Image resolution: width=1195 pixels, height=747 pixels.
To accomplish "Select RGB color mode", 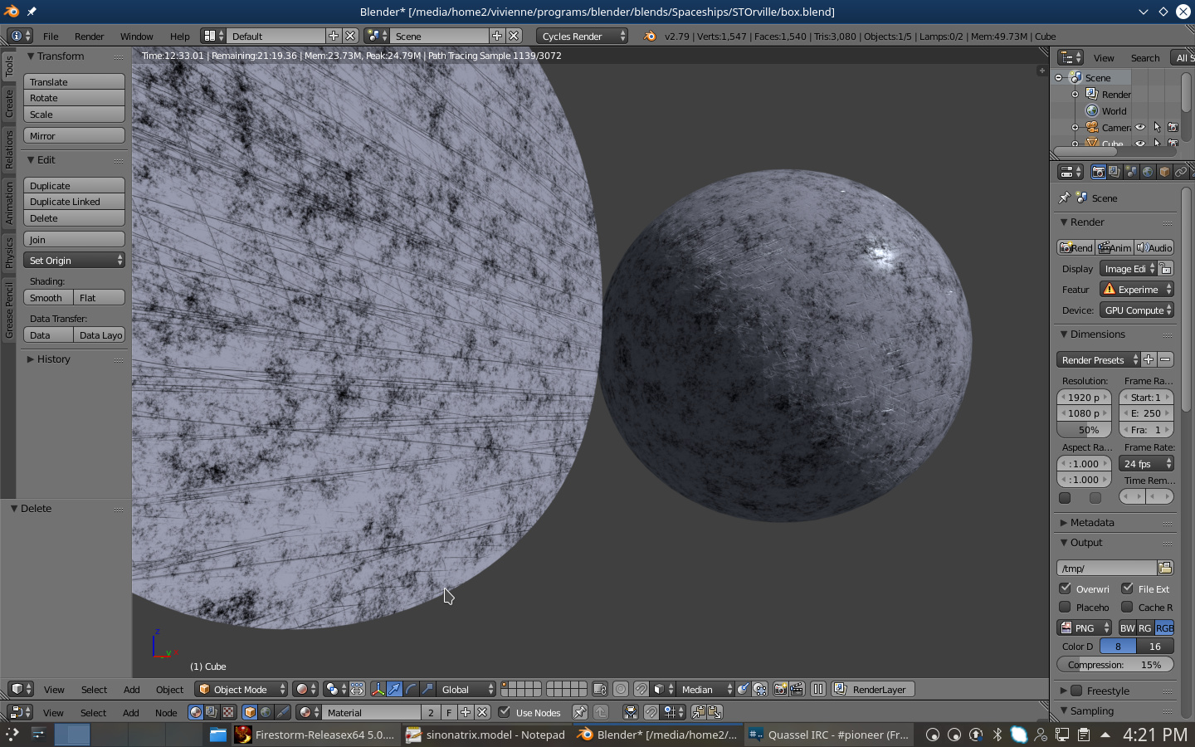I will (1164, 627).
